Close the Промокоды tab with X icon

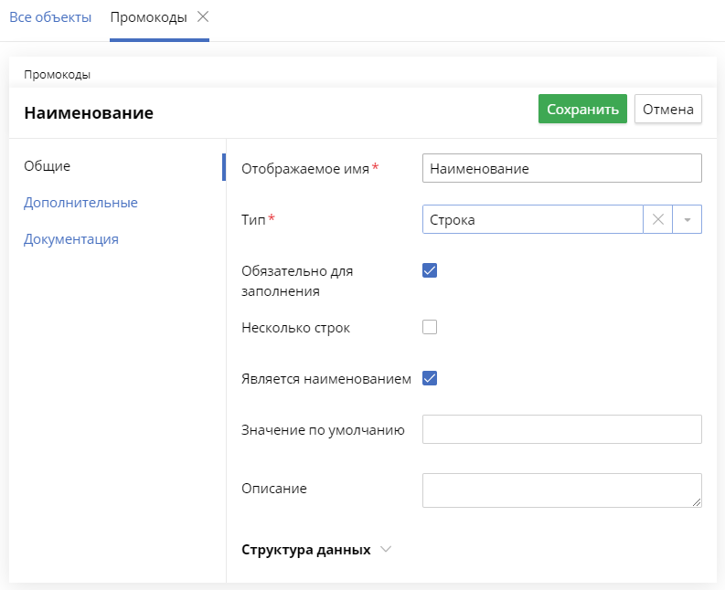coord(203,17)
